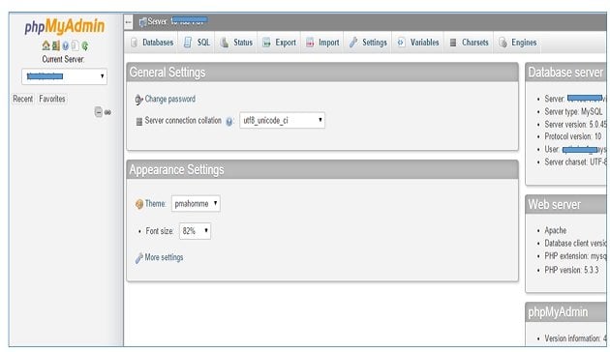Screen dimensions: 610x352
Task: Go to the Export tab
Action: (x=279, y=43)
